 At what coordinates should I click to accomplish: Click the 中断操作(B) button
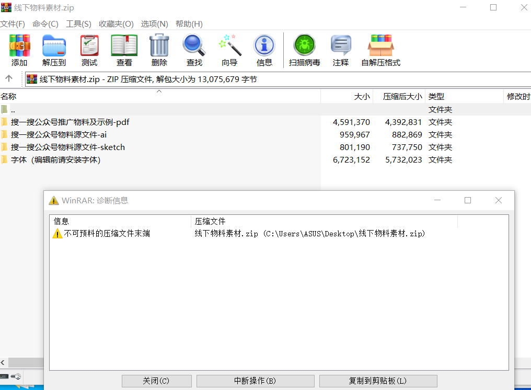256,381
